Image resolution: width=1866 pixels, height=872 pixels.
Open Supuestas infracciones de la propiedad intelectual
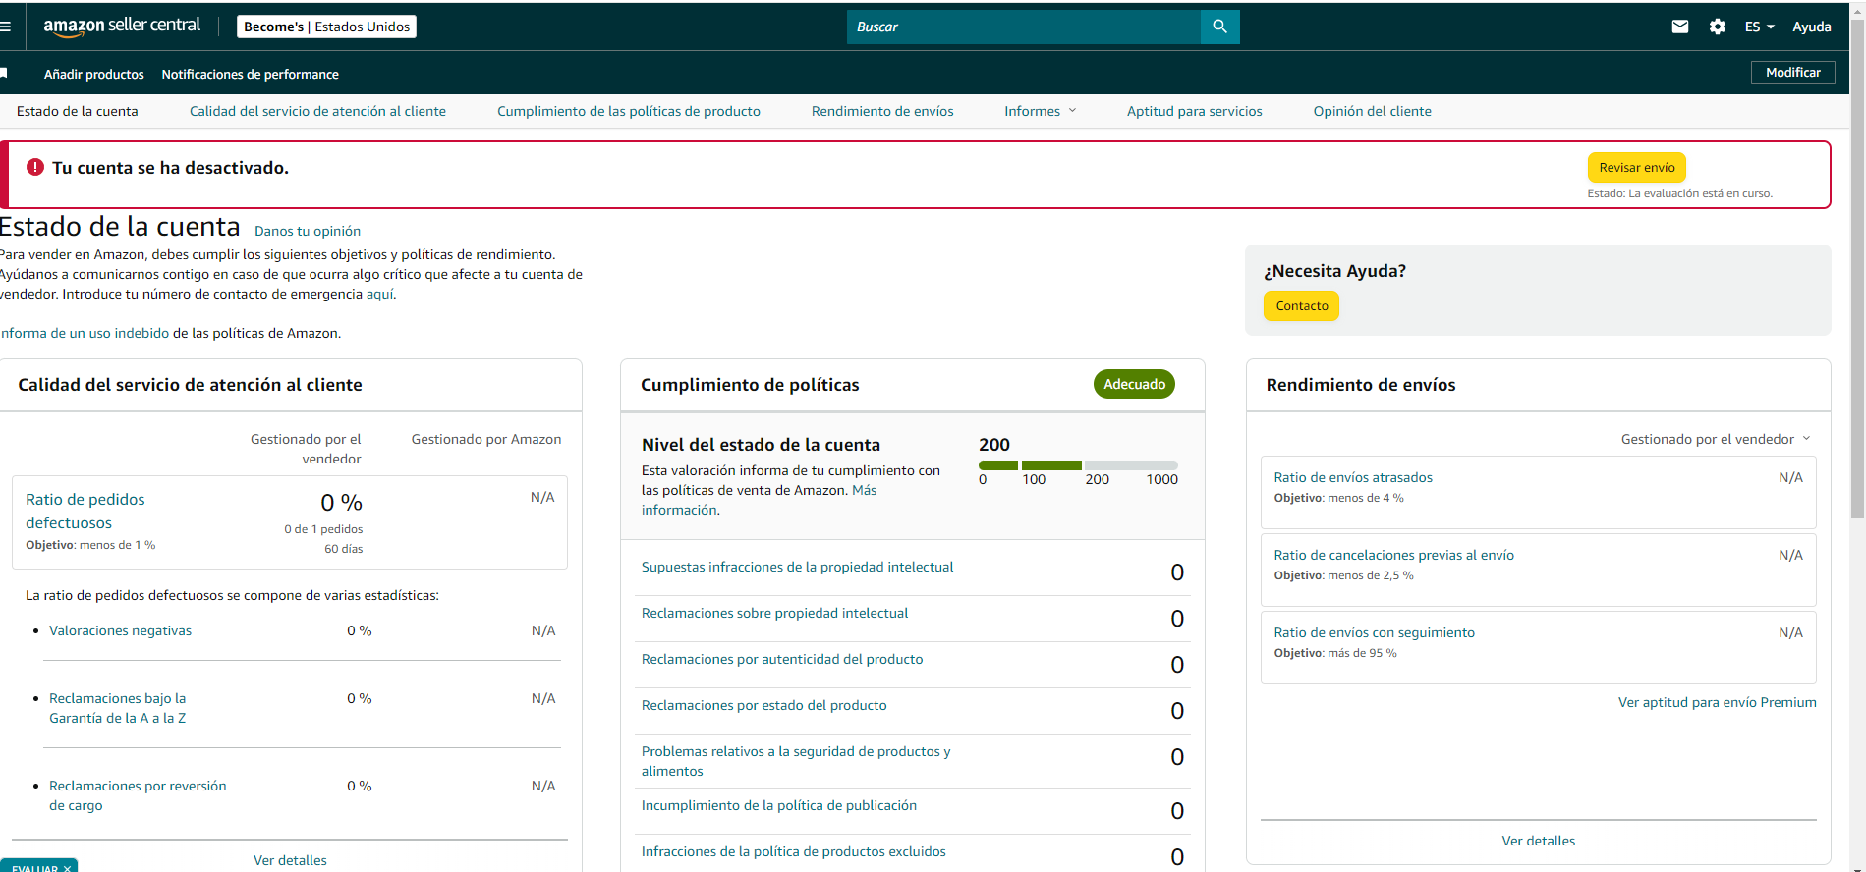coord(797,567)
